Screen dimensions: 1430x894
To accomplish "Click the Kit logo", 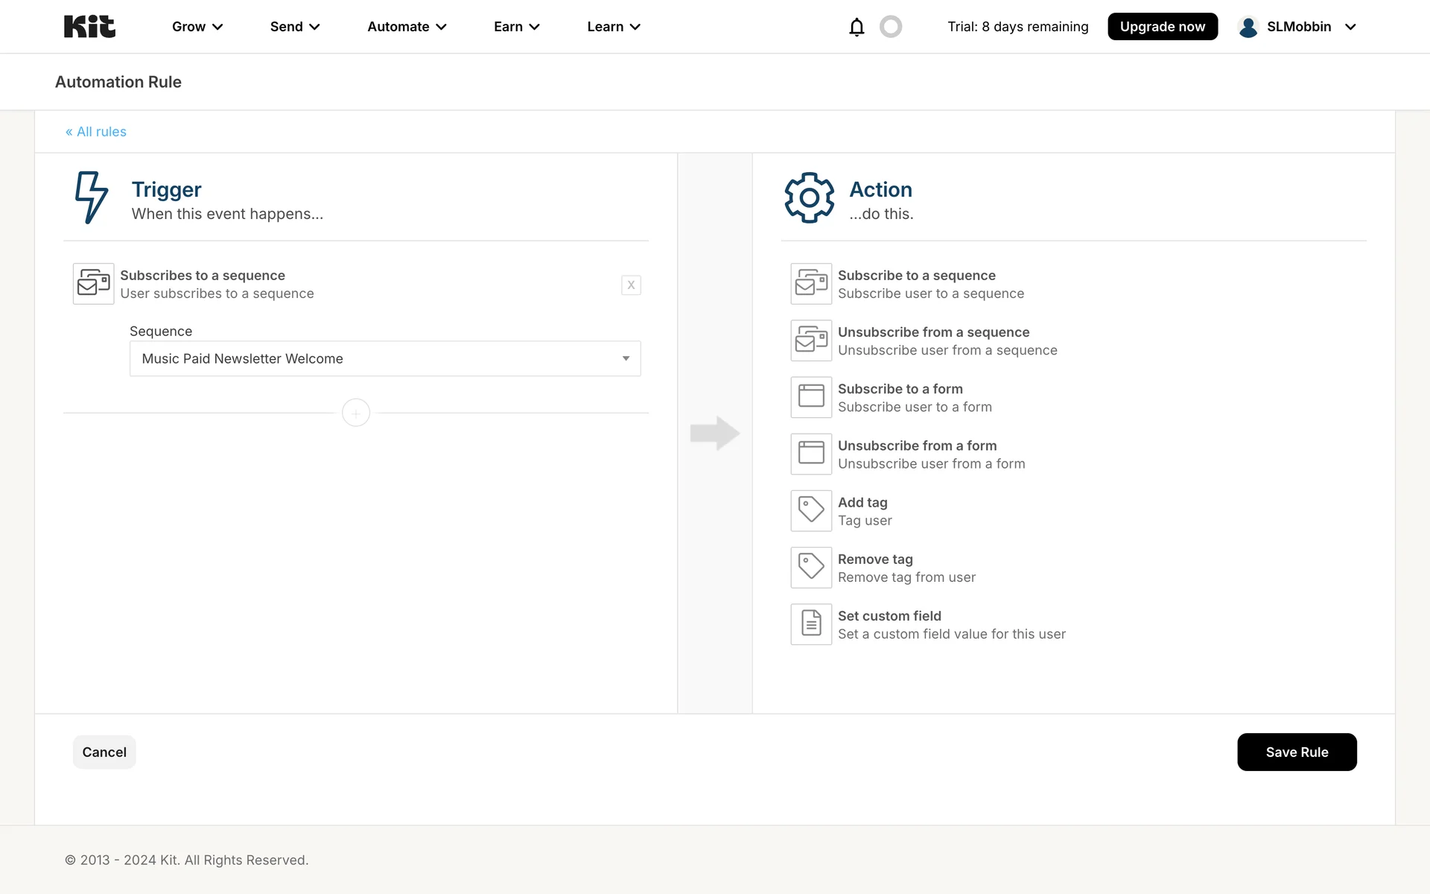I will [89, 27].
